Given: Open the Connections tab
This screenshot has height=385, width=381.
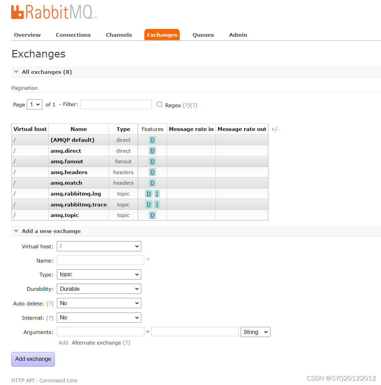Looking at the screenshot, I should pyautogui.click(x=73, y=35).
